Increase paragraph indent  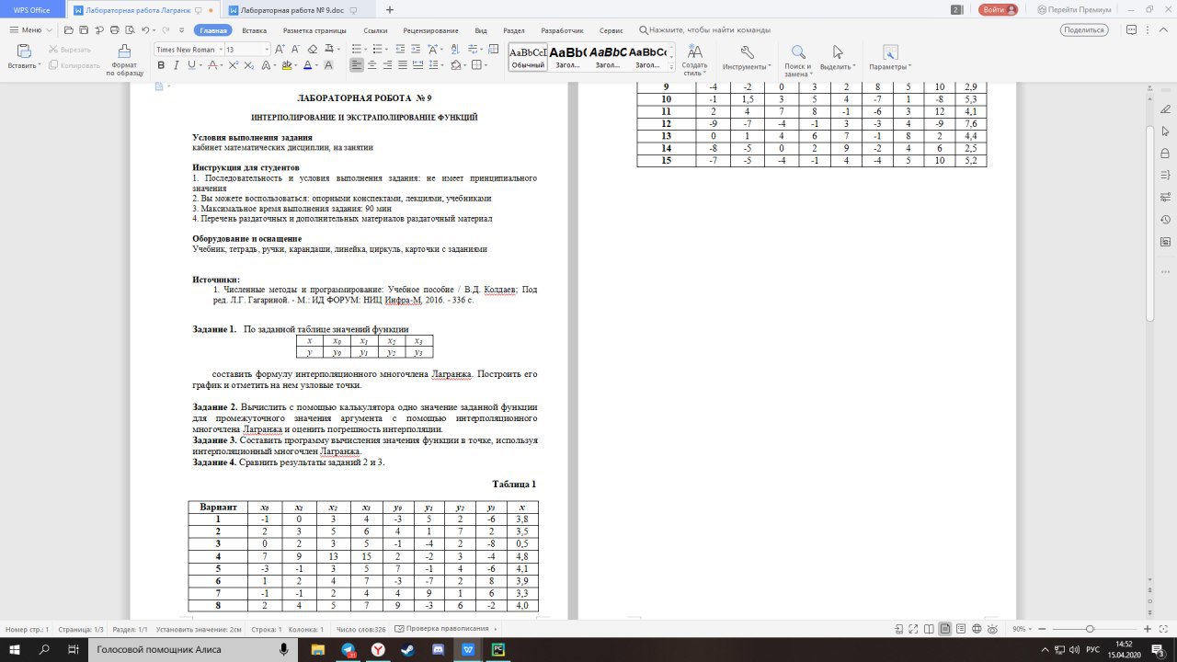coord(417,50)
